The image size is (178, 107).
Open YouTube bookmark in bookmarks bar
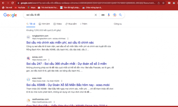20,8
